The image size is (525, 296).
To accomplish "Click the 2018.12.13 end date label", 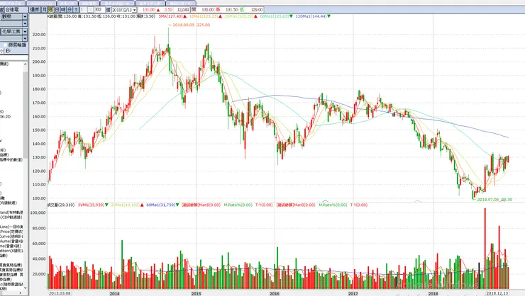I will tap(497, 293).
